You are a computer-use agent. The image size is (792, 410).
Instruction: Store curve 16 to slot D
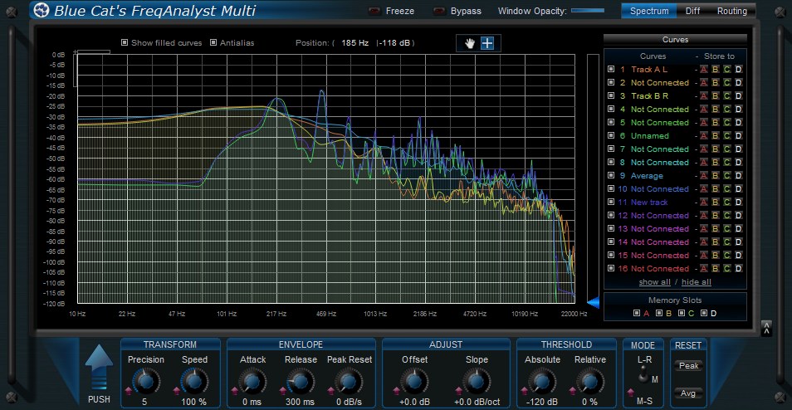pyautogui.click(x=739, y=269)
